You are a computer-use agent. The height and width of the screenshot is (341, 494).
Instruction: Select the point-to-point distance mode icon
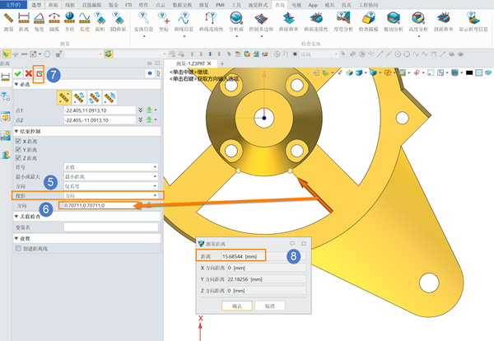(x=64, y=98)
